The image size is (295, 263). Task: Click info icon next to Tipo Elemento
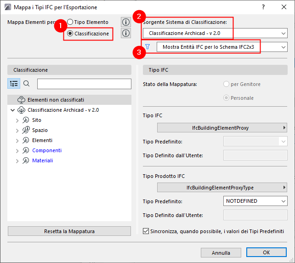tap(126, 22)
